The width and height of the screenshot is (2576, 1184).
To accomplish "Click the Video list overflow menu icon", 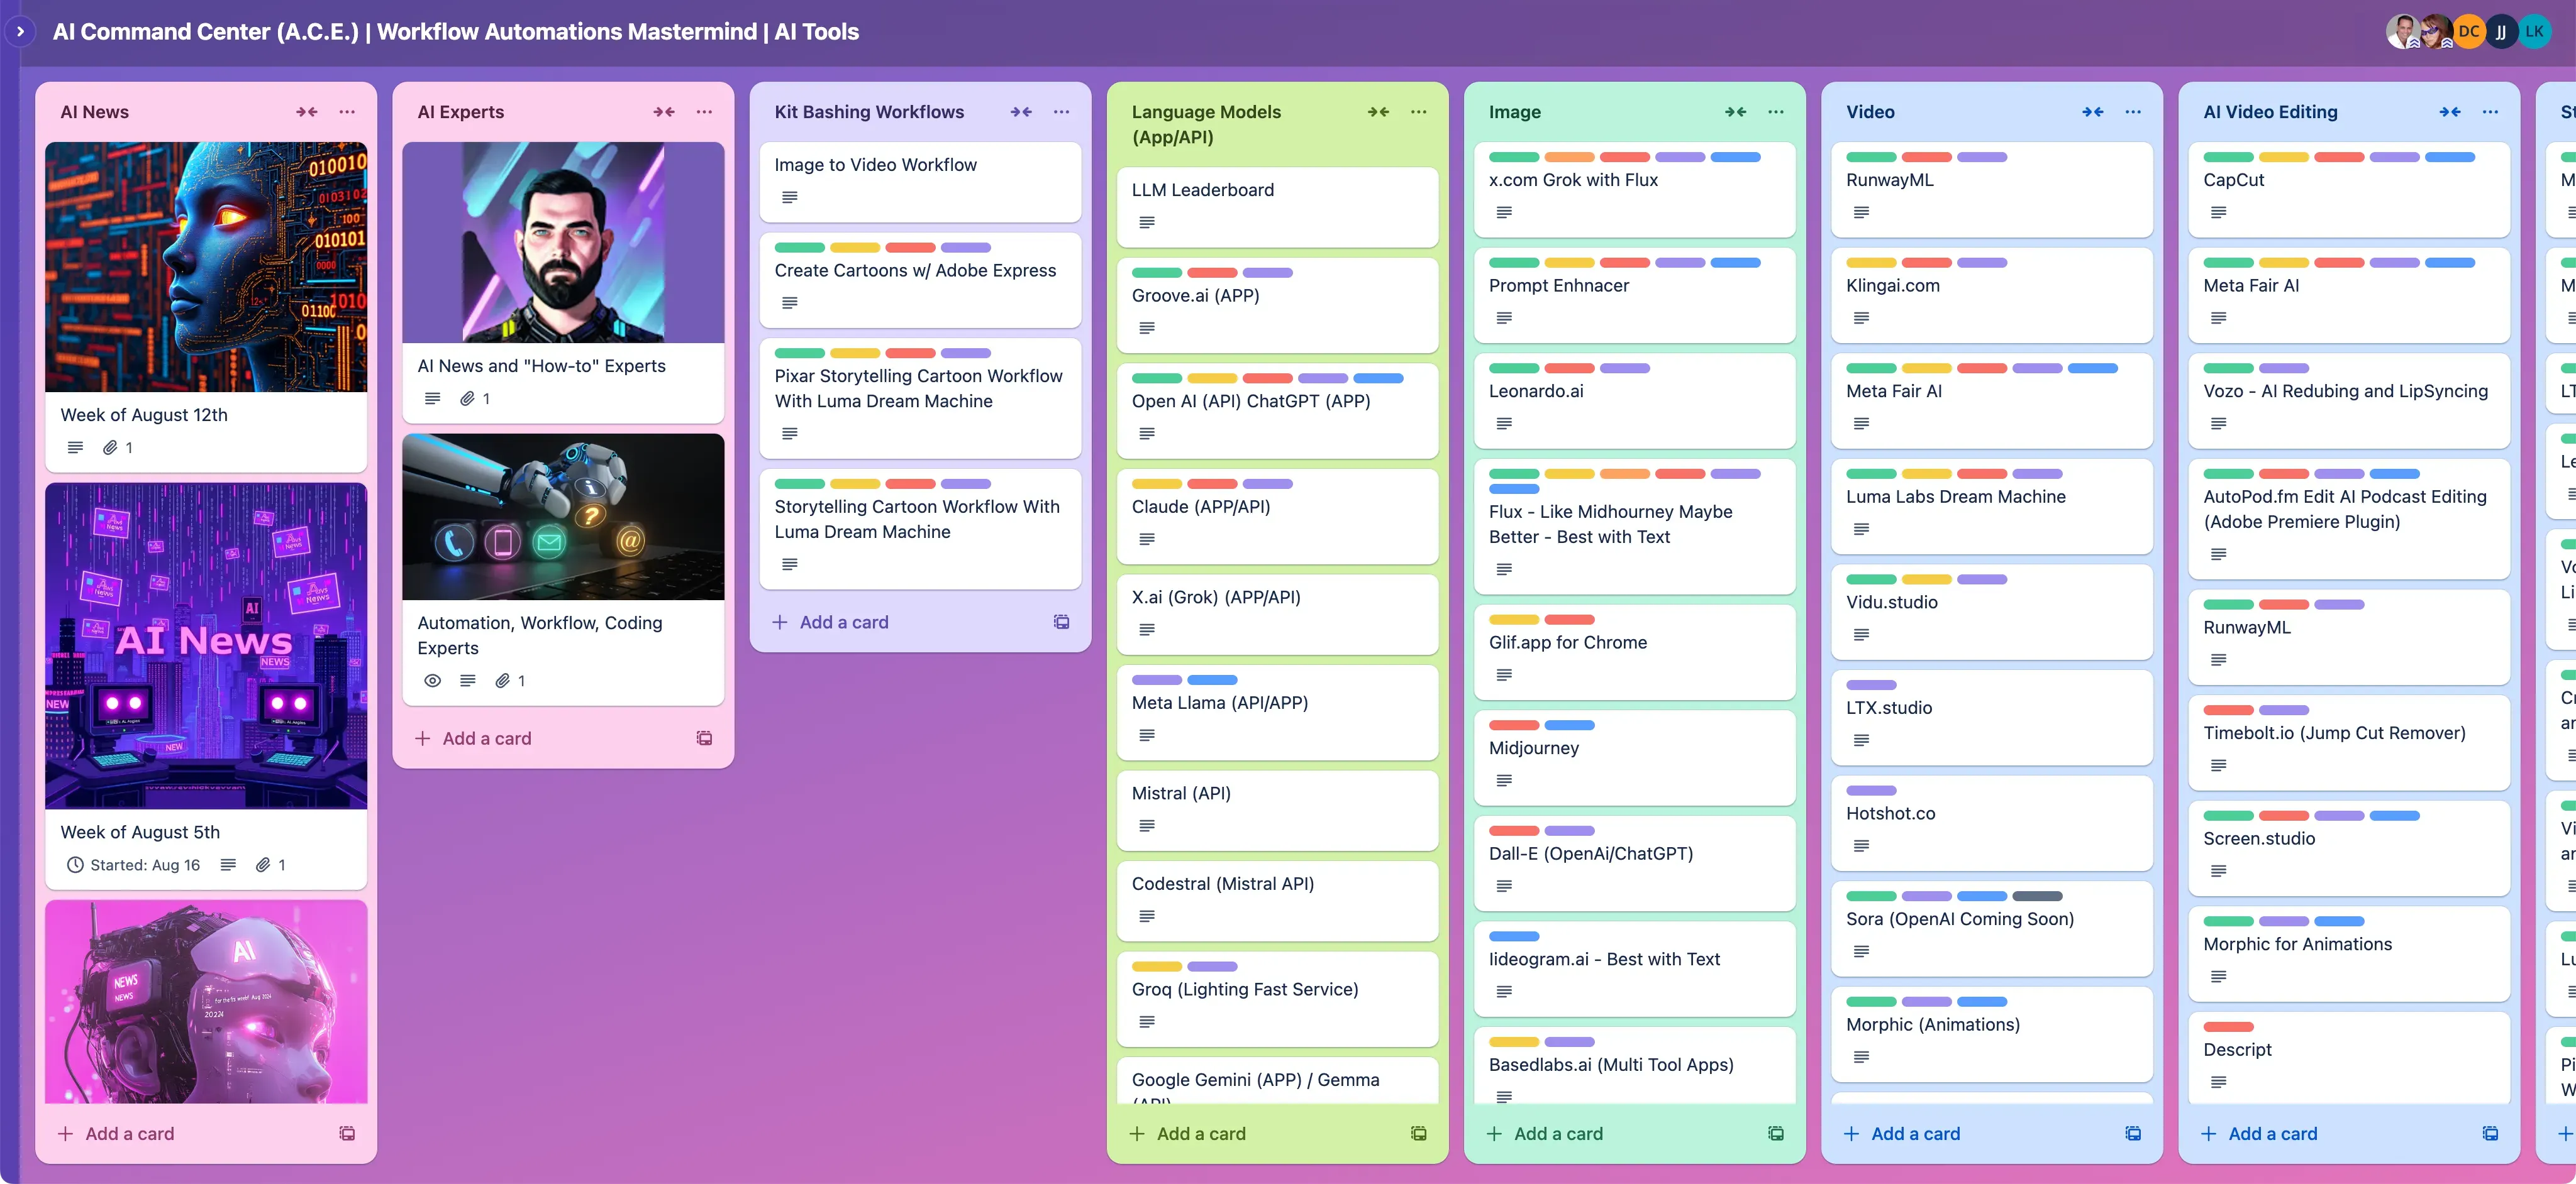I will pos(2134,112).
